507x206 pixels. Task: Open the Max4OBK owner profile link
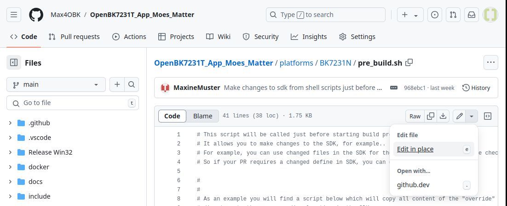(x=65, y=15)
